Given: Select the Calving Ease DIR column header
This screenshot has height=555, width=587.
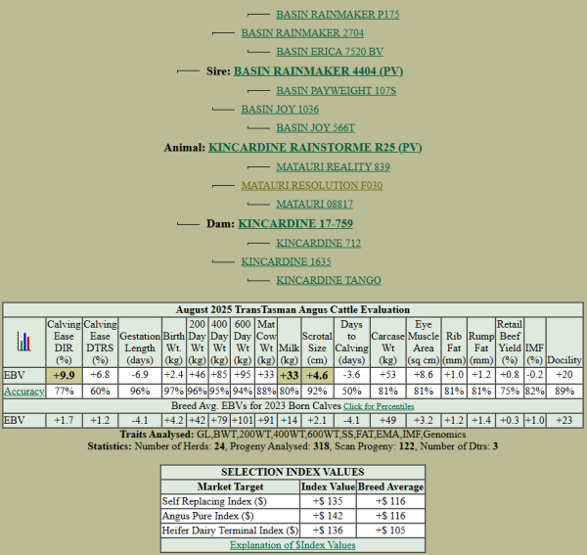Looking at the screenshot, I should (x=64, y=343).
